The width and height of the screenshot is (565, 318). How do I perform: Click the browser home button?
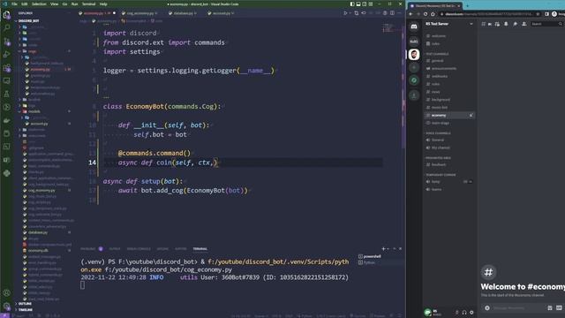(x=433, y=14)
